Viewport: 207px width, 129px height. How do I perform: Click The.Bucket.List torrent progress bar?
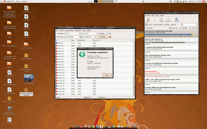[x=171, y=34]
